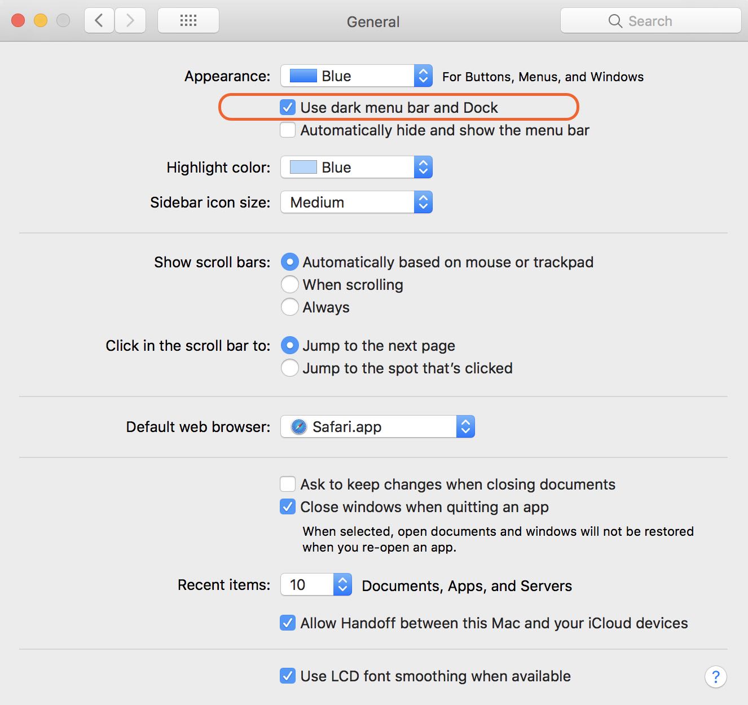Image resolution: width=748 pixels, height=705 pixels.
Task: Open the Recent items count selector
Action: [x=316, y=585]
